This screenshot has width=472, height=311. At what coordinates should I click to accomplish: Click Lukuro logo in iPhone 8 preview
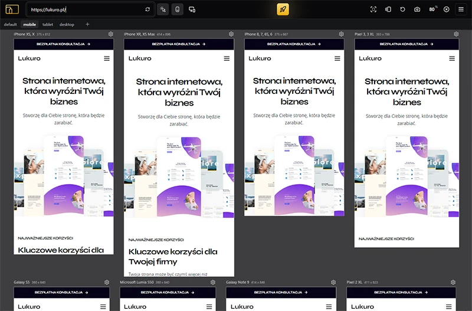(x=260, y=58)
